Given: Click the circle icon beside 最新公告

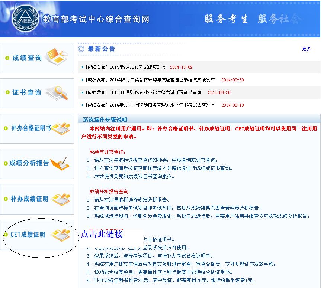Looking at the screenshot, I should pos(81,49).
